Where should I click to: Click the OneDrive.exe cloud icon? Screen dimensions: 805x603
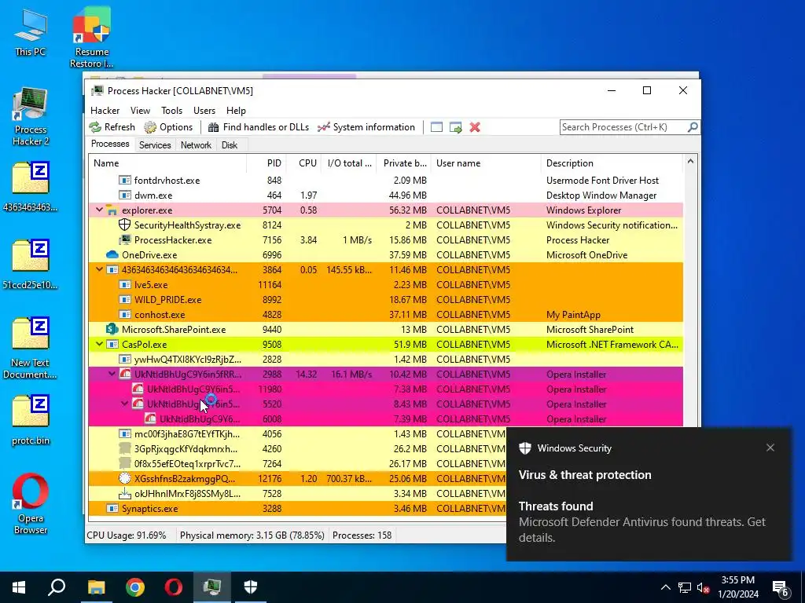click(112, 255)
